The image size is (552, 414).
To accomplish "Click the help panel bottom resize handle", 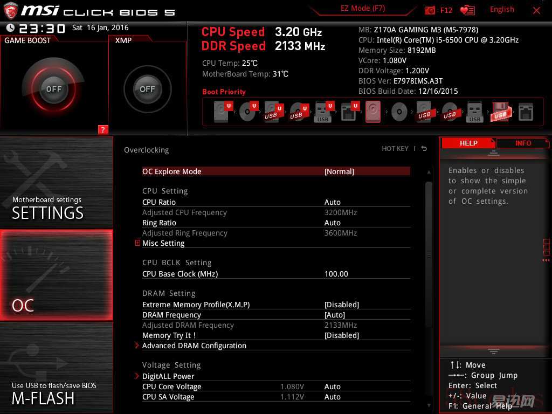I will [494, 351].
